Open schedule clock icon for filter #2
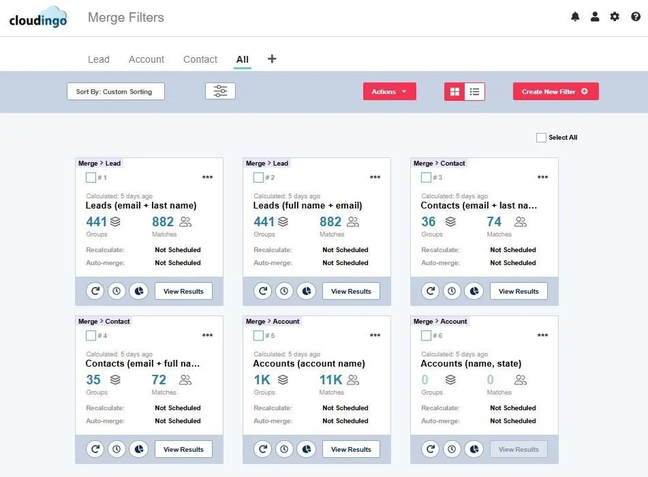Image resolution: width=648 pixels, height=477 pixels. tap(284, 291)
